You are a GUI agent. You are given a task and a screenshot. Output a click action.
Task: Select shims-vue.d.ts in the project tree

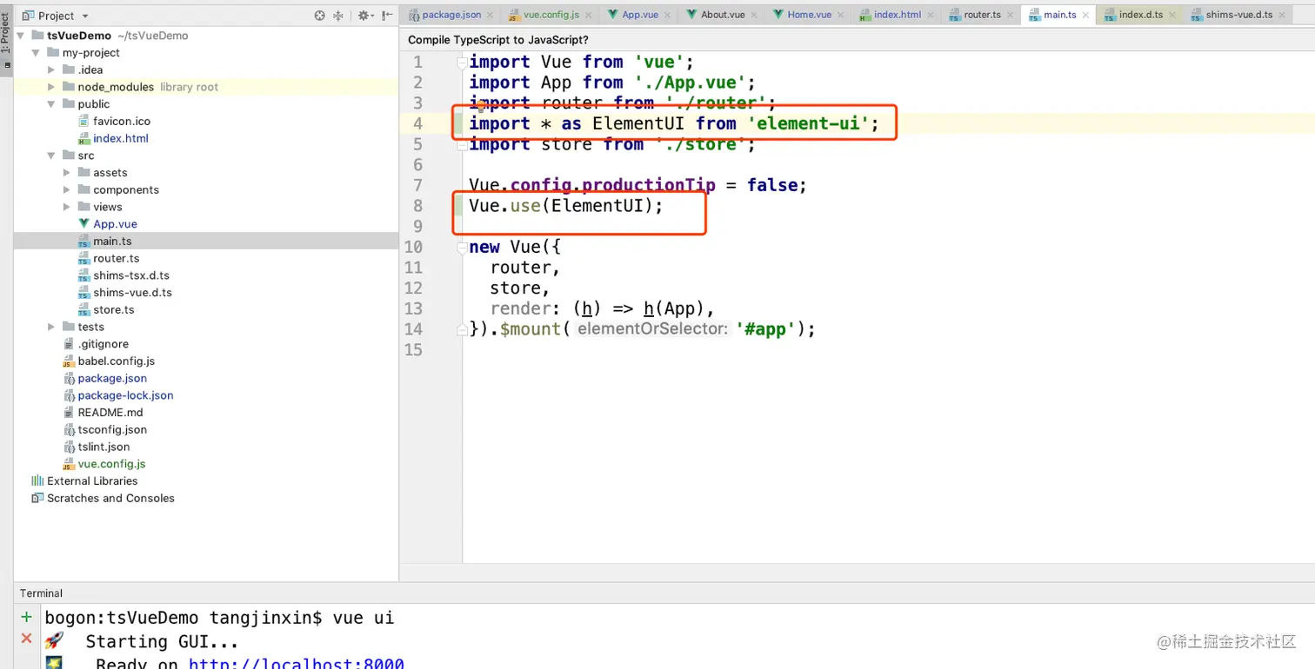(x=132, y=293)
